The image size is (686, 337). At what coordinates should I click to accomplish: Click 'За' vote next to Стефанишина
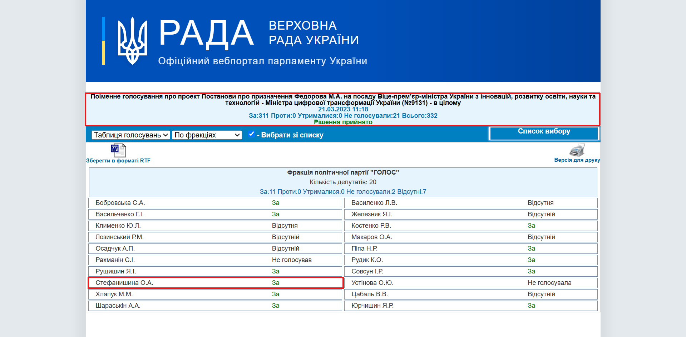coord(276,283)
